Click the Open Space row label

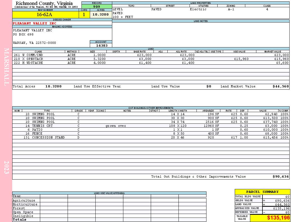23,212
